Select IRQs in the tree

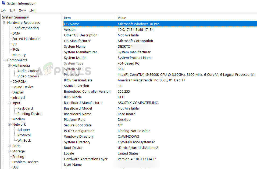point(16,50)
